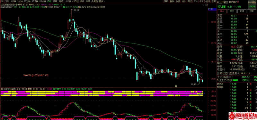Click the 17.43 low price marker

tap(193, 84)
